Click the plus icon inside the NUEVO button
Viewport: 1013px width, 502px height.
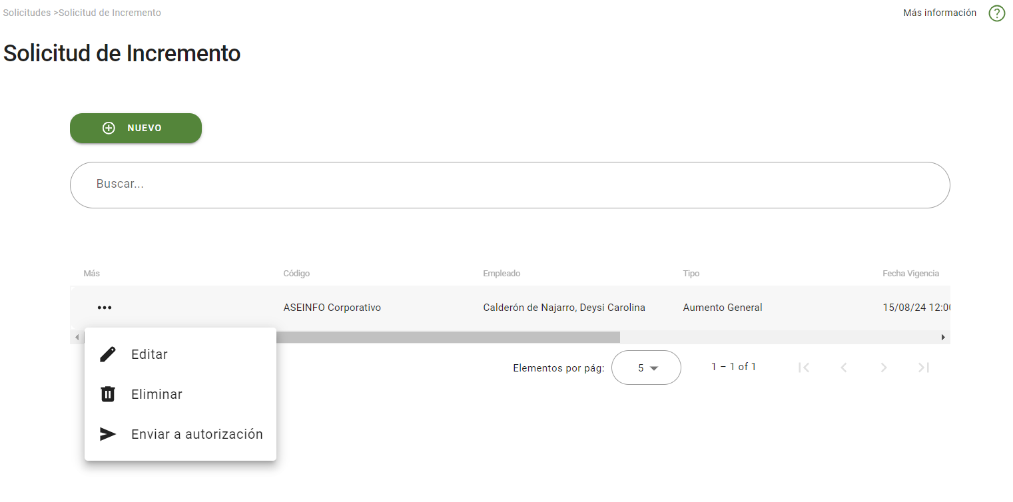point(108,128)
